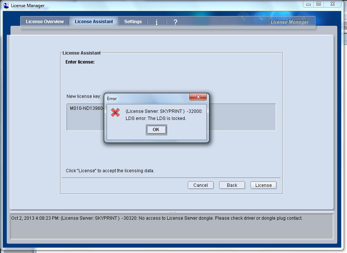Screen dimensions: 347x253
Task: Click the '(License Server: SKYPRINT) -32000:' text
Action: pyautogui.click(x=164, y=111)
